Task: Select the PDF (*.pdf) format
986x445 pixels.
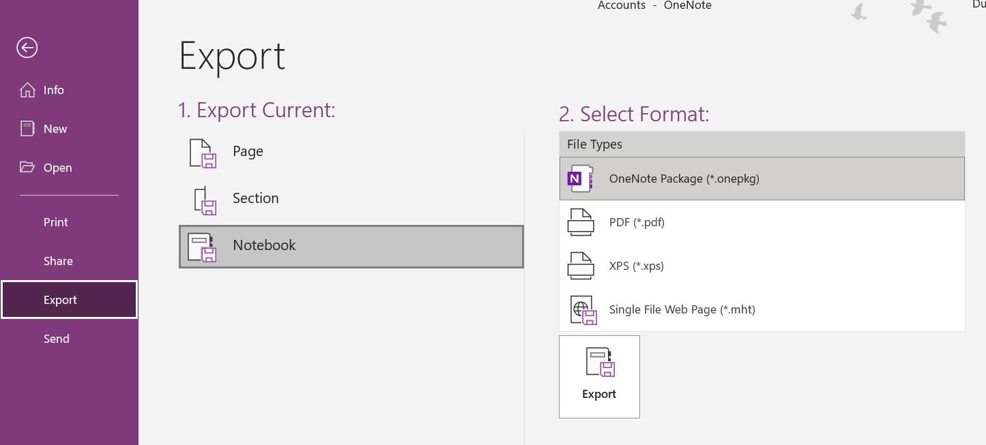Action: pos(637,222)
